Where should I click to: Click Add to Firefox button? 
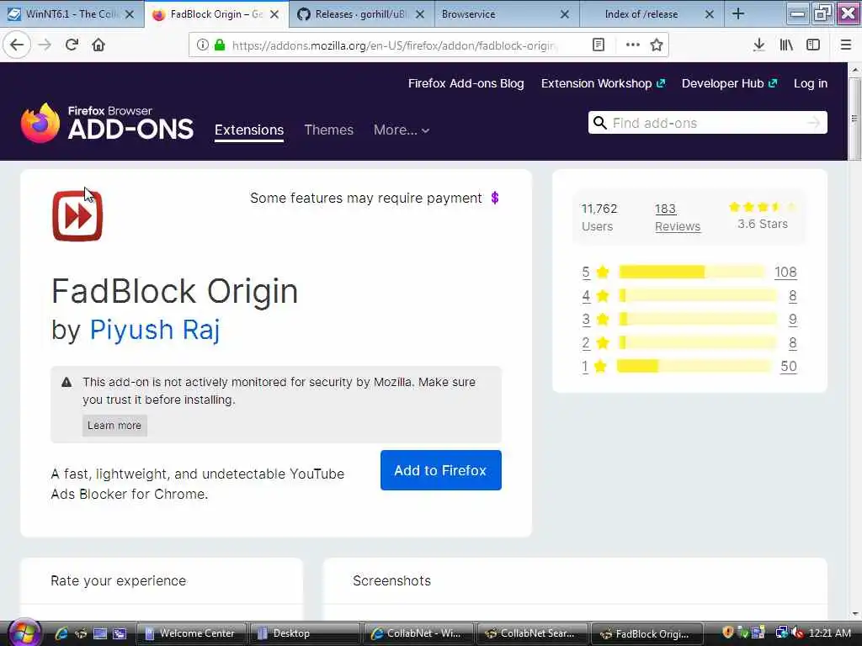[441, 470]
